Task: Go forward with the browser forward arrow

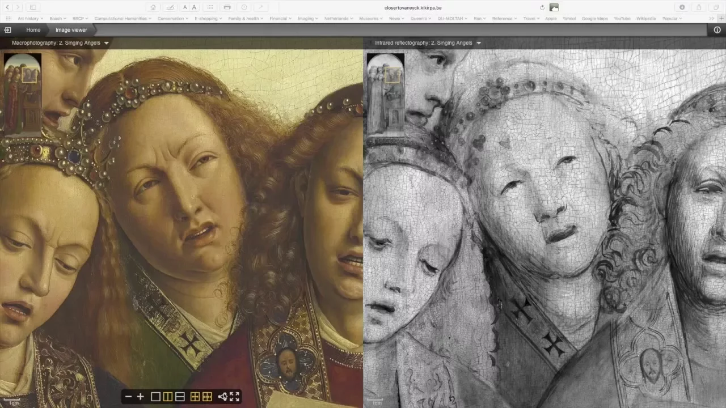Action: [19, 7]
